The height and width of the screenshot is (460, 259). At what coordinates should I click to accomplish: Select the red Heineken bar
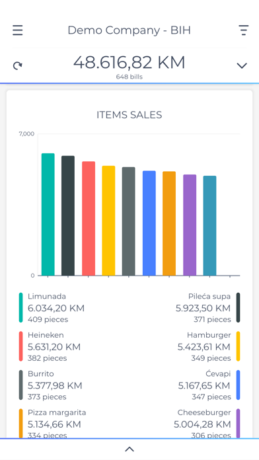(x=89, y=219)
